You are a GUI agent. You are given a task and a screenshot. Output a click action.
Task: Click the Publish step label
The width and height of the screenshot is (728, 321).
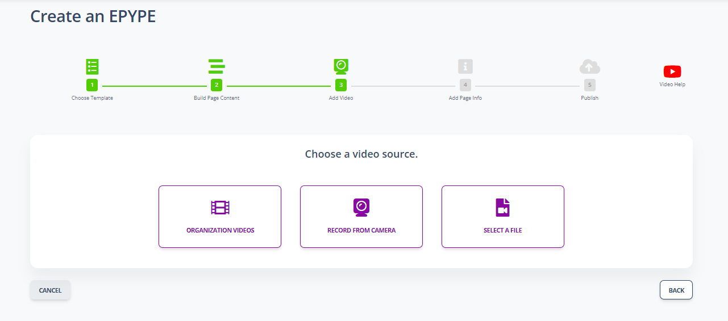590,98
